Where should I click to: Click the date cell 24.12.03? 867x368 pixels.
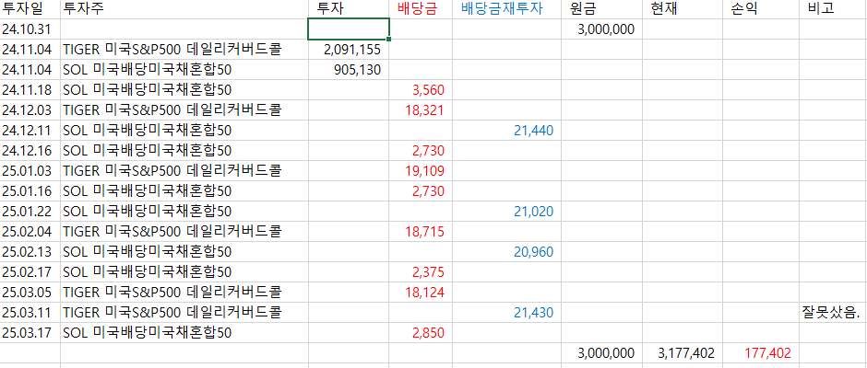coord(30,109)
